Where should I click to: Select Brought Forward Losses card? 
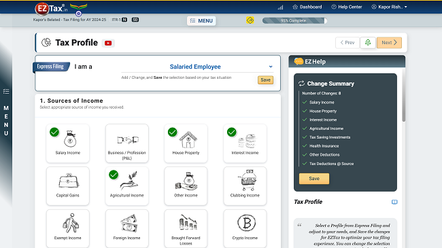pyautogui.click(x=186, y=228)
